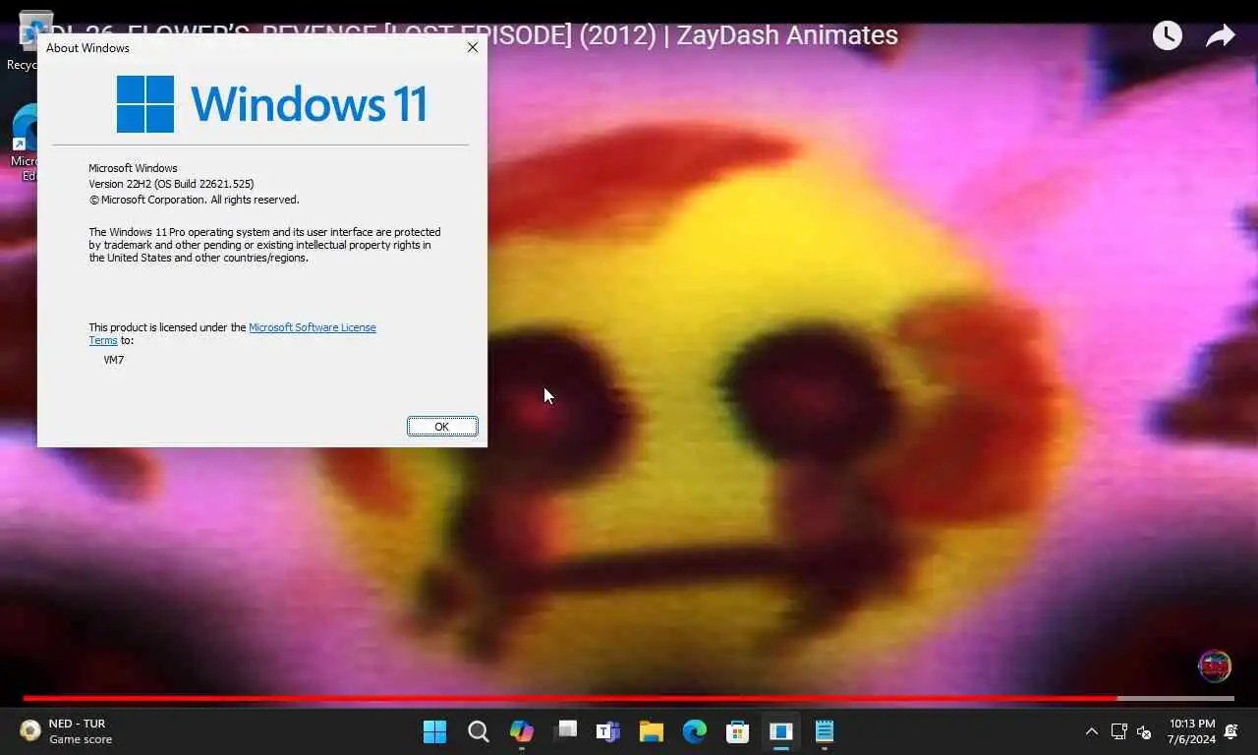Image resolution: width=1258 pixels, height=755 pixels.
Task: Click the Microsoft Corporation copyright line
Action: (194, 200)
